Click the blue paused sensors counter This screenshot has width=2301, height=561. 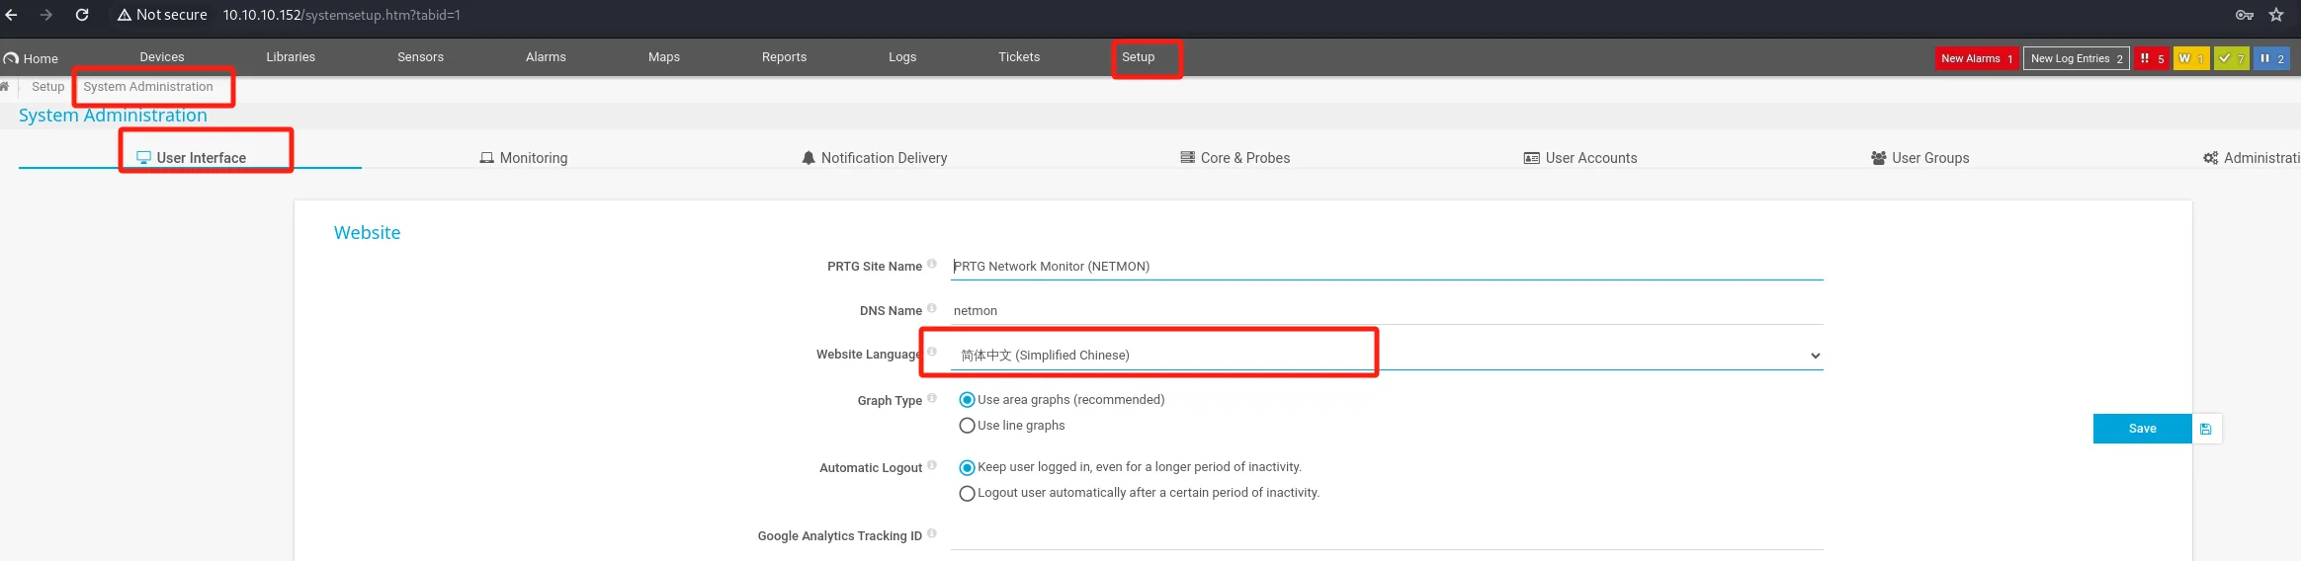(2271, 58)
